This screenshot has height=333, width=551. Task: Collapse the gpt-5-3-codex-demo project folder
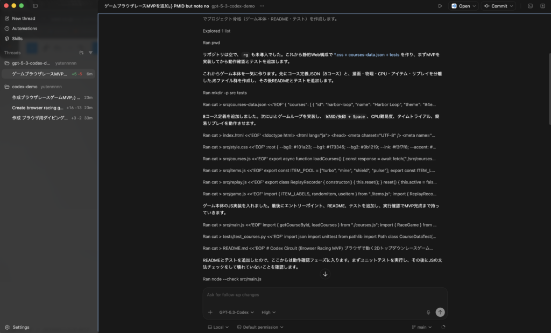tap(7, 63)
